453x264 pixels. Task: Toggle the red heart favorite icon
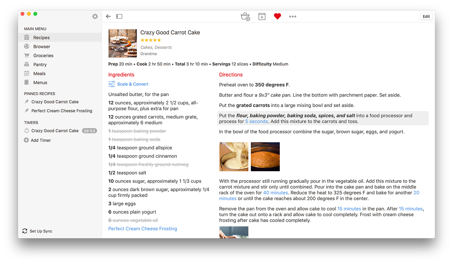tap(278, 16)
